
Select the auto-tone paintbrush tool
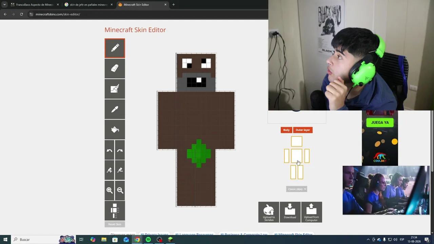115,89
